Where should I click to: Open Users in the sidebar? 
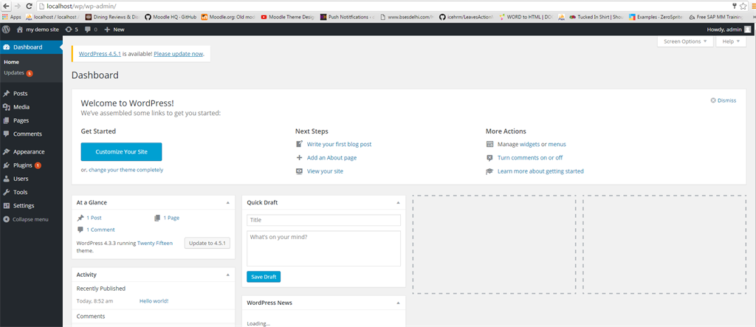[31, 179]
